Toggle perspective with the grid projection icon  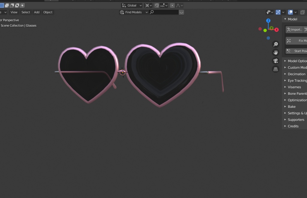(x=276, y=69)
